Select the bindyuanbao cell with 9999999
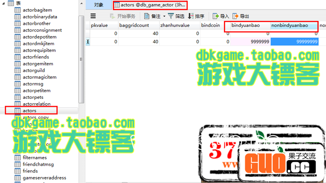Viewport: 326px width, 183px height. tap(250, 42)
